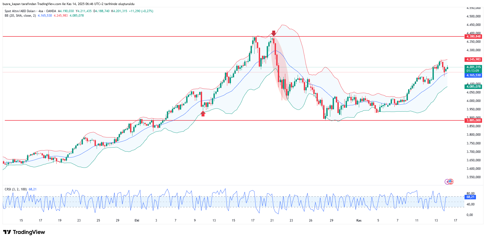The image size is (486, 240).
Task: Click the red up arrow marker below the candles
Action: tap(203, 114)
